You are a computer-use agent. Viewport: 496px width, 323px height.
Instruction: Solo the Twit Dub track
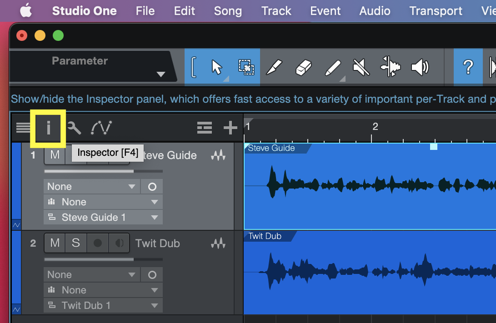click(75, 243)
